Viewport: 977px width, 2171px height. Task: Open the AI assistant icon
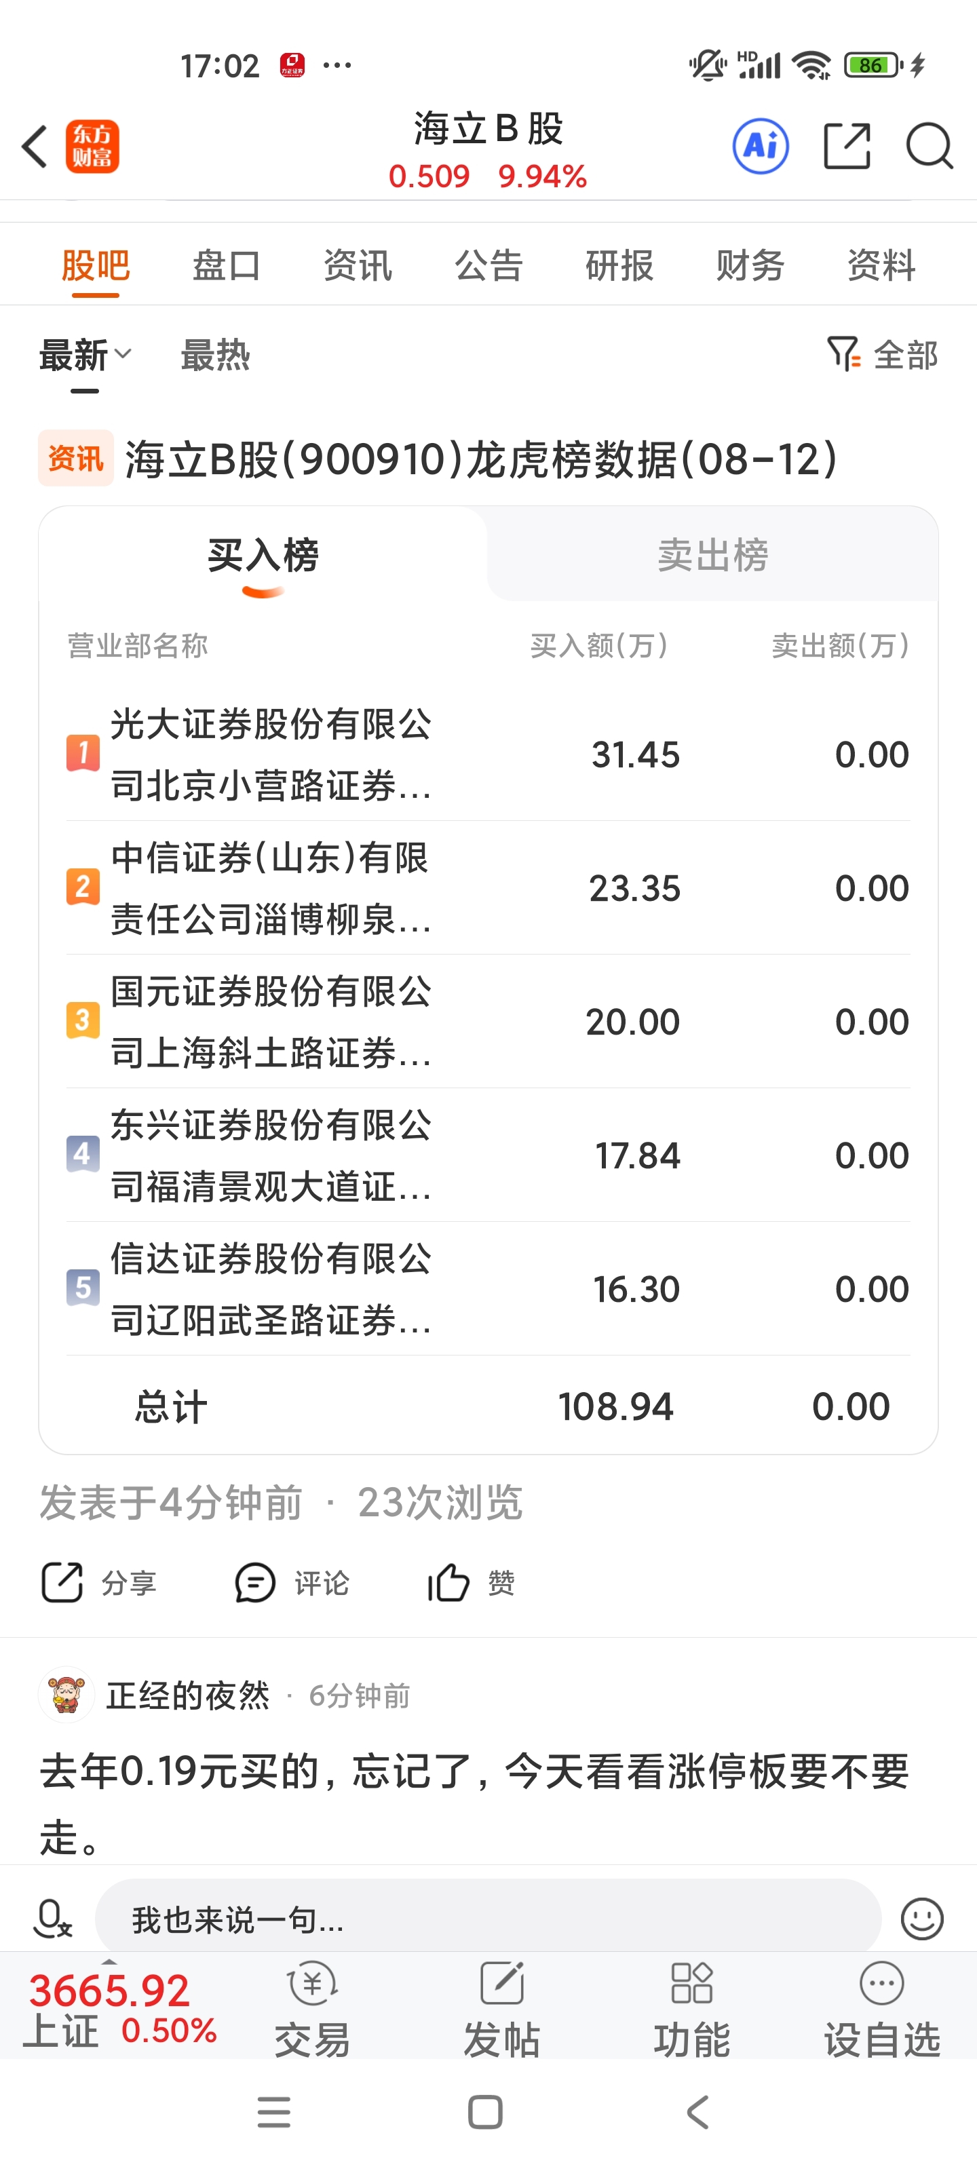pos(761,147)
